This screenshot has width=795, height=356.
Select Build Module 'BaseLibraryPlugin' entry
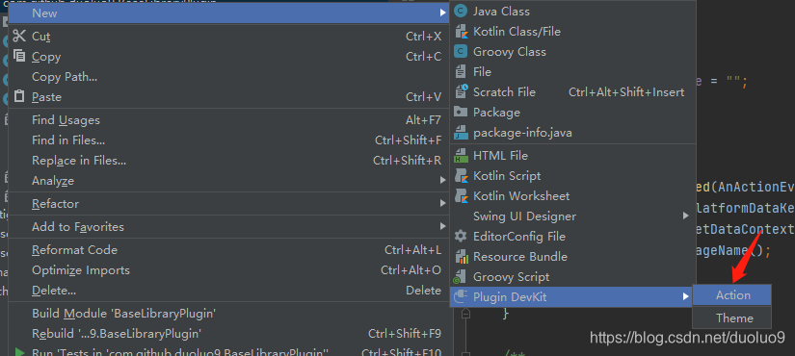click(229, 314)
